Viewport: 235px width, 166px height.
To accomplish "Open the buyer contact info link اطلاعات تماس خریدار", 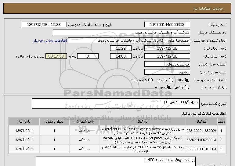I will (50, 41).
